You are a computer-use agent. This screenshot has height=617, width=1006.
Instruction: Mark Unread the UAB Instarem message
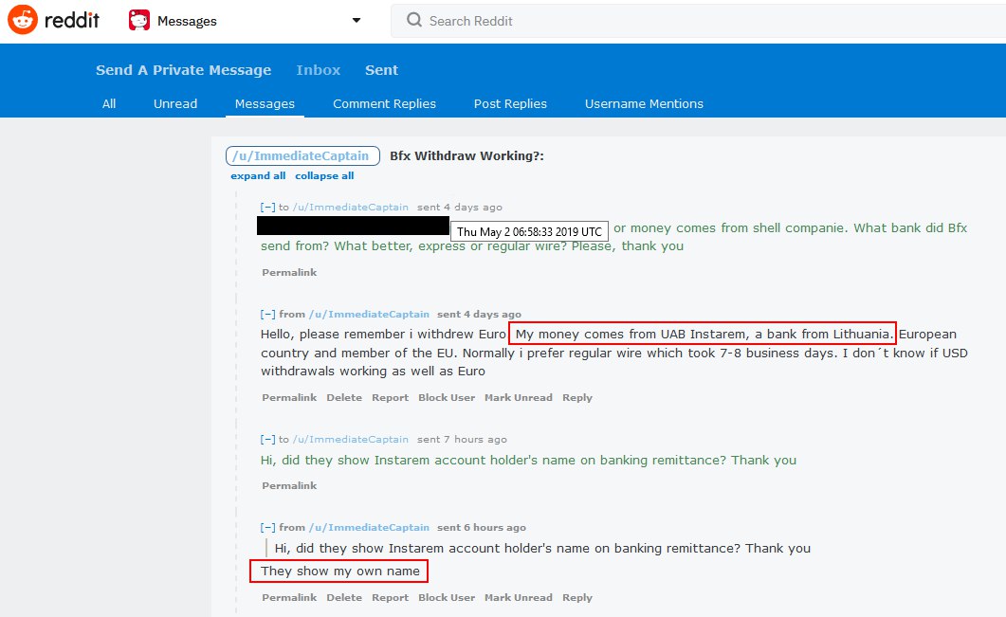click(x=519, y=398)
